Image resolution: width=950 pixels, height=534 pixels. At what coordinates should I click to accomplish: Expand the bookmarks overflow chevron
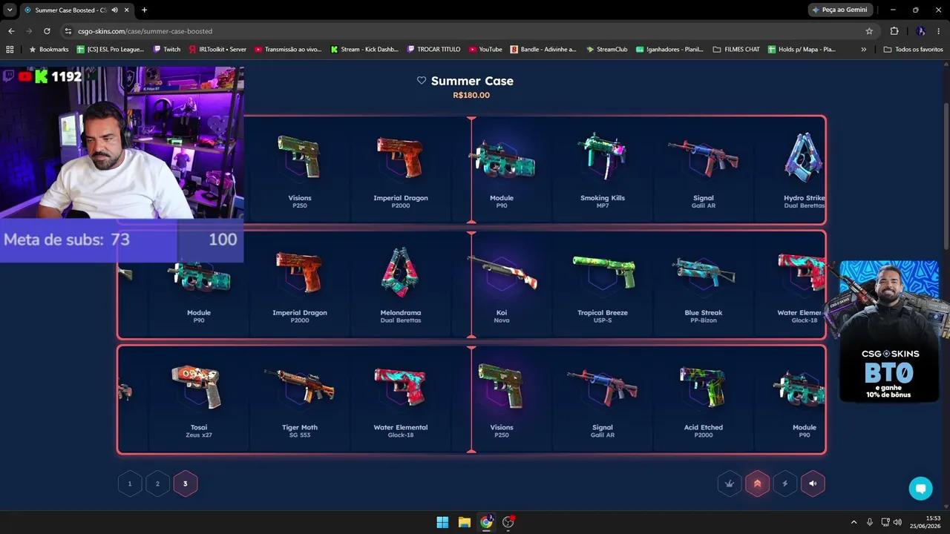pyautogui.click(x=863, y=49)
